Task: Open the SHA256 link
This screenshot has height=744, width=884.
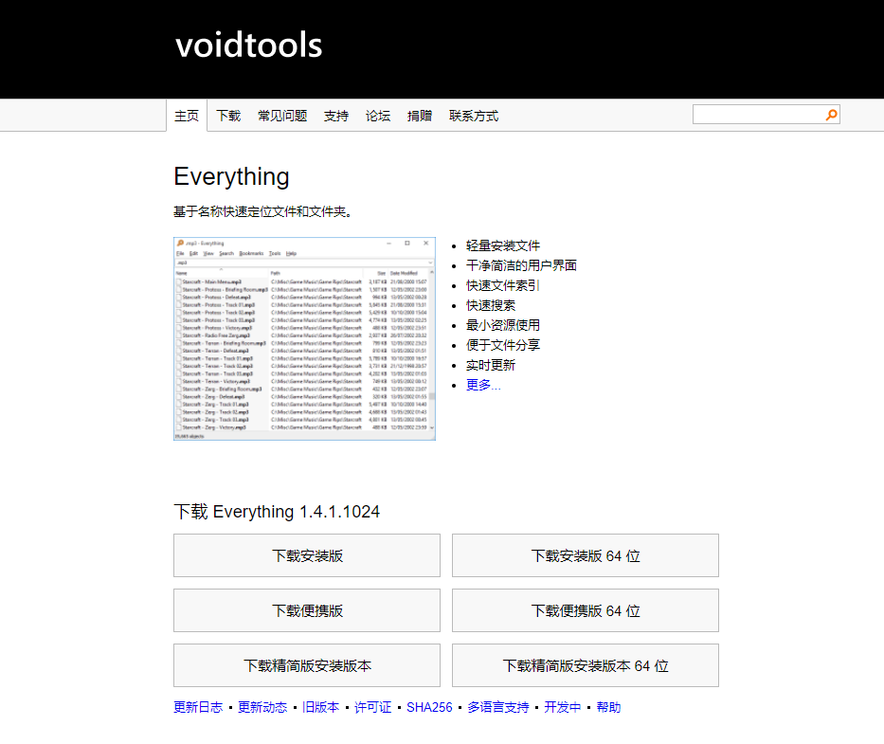Action: pyautogui.click(x=429, y=707)
